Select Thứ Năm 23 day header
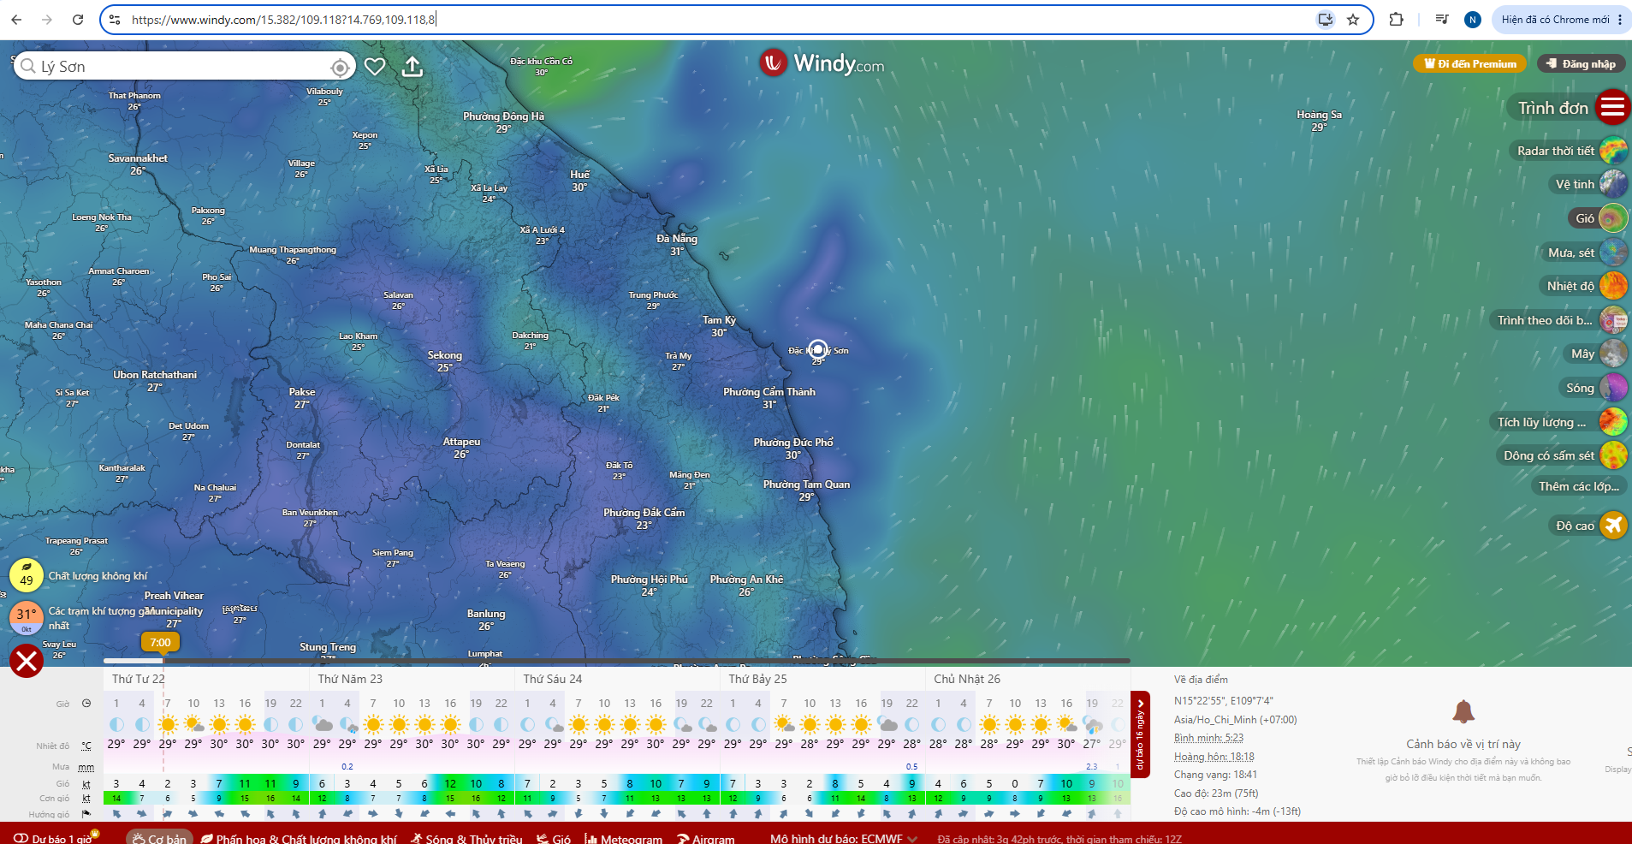Screen dimensions: 1632x844 350,679
